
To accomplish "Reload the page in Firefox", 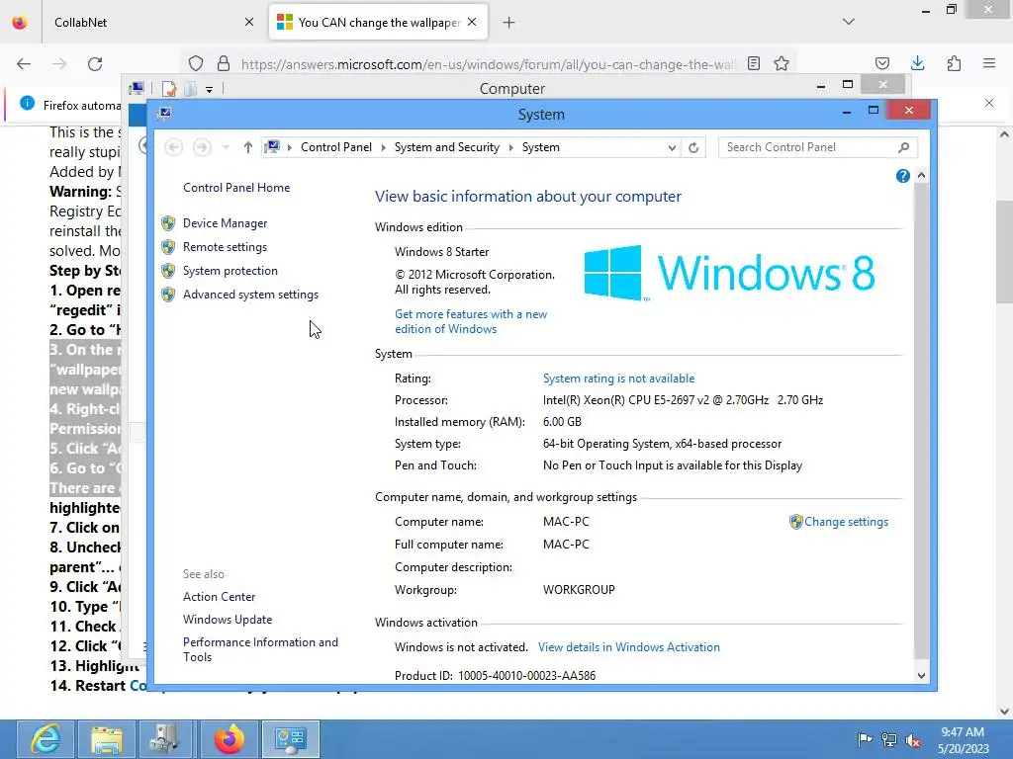I will [95, 64].
